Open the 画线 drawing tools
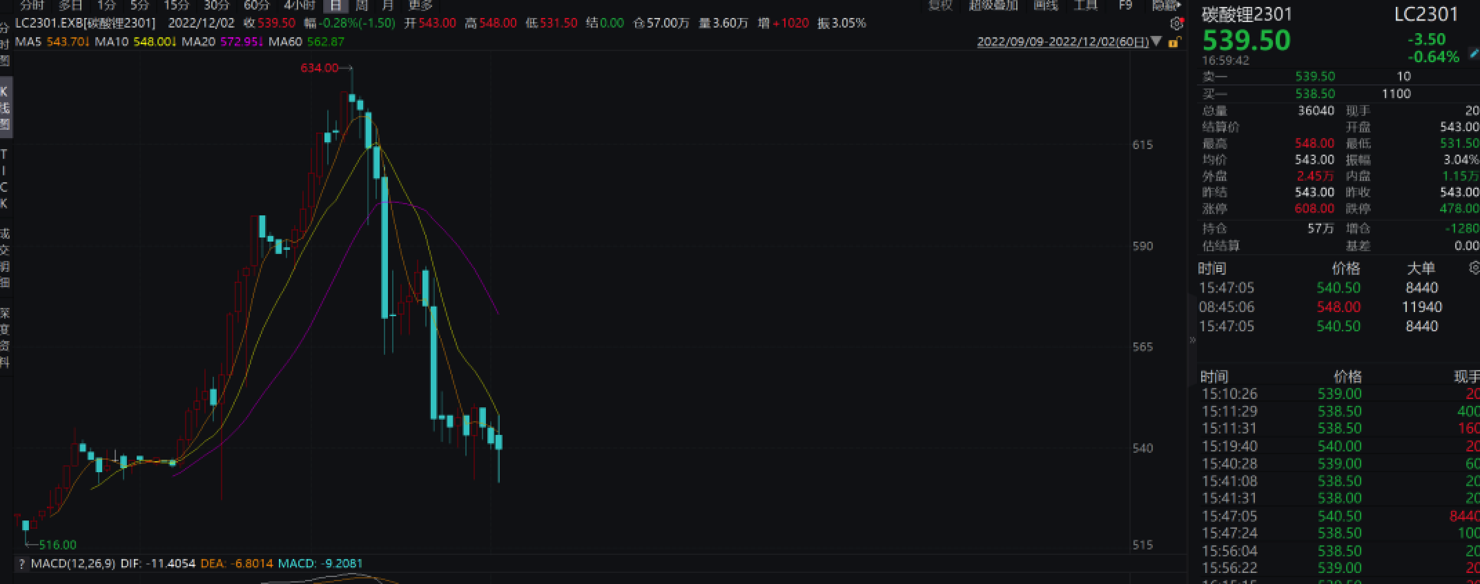 coord(1045,6)
